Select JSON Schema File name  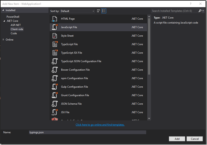coord(71,104)
